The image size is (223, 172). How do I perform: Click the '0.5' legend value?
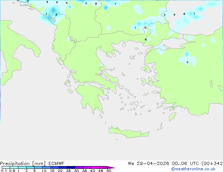tap(12, 171)
